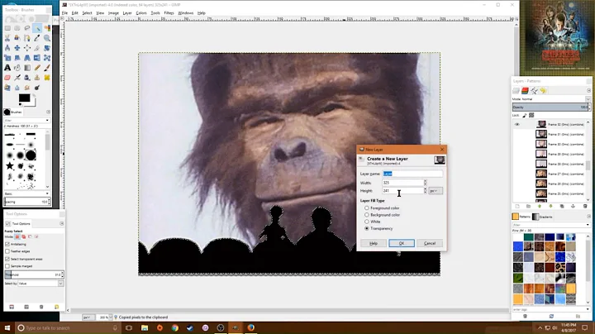Open the Select menu

click(x=88, y=13)
